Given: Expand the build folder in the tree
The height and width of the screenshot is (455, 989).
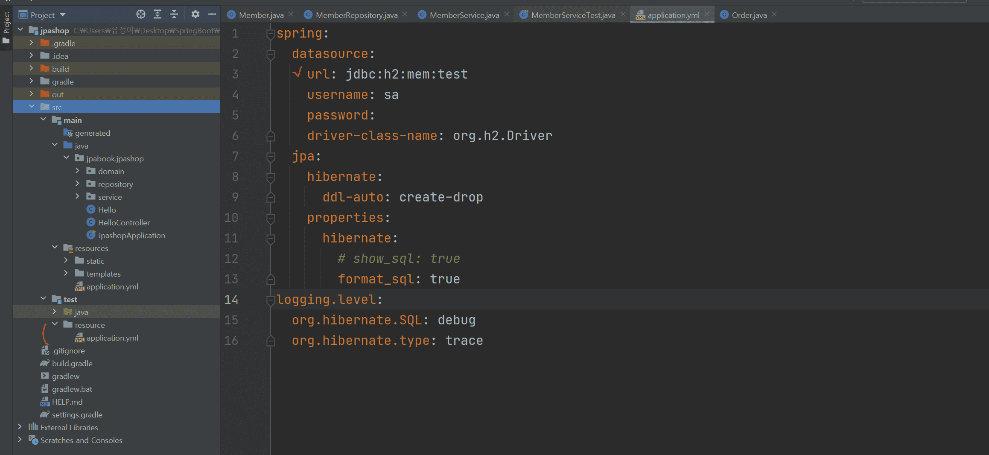Looking at the screenshot, I should (31, 68).
